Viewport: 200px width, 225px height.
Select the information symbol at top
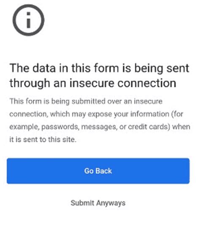click(29, 20)
